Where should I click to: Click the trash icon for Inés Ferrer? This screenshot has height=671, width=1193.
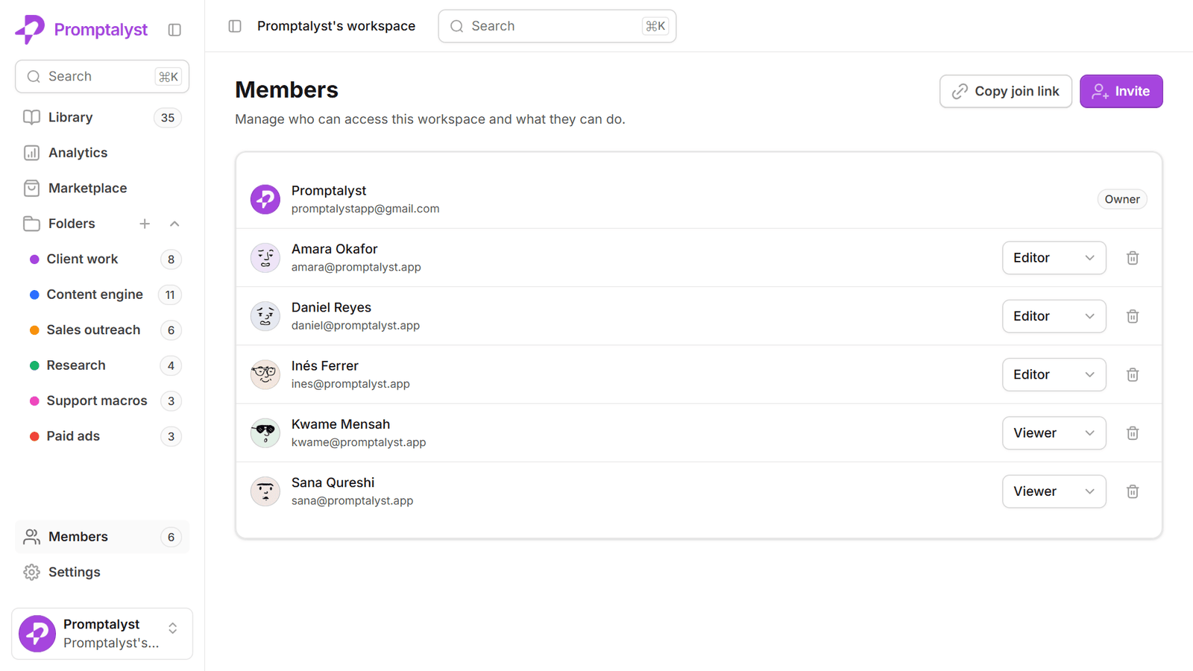[1133, 374]
